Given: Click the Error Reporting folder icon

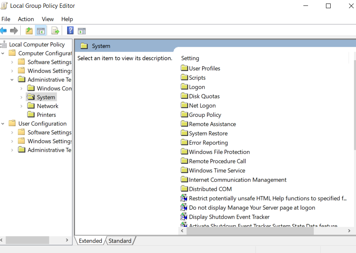Looking at the screenshot, I should coord(184,142).
